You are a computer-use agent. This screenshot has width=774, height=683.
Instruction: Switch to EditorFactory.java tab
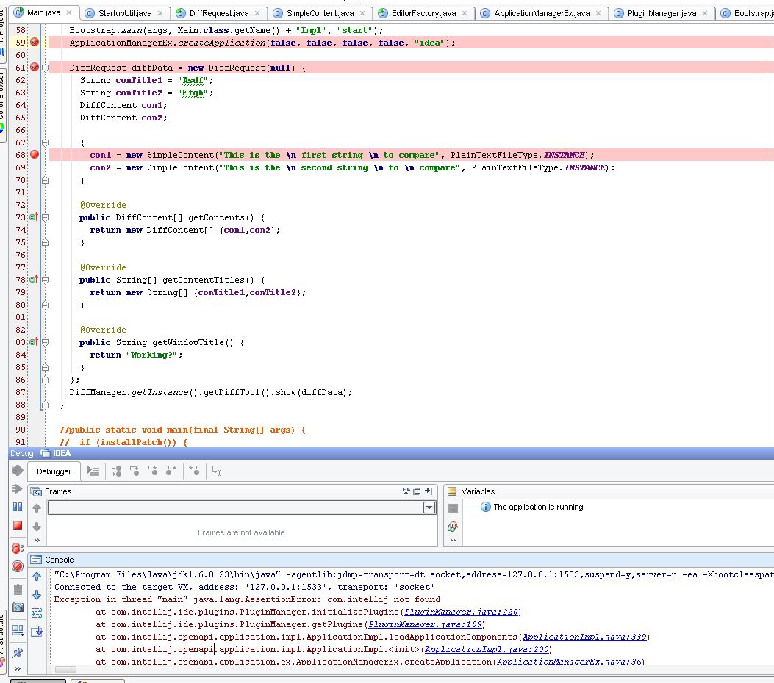click(x=423, y=13)
